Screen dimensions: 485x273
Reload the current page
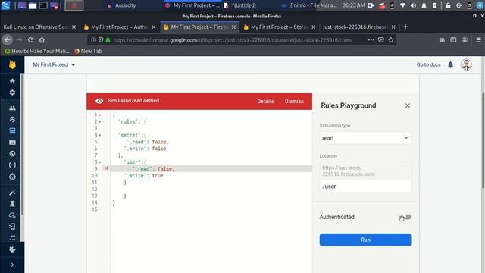click(x=30, y=39)
